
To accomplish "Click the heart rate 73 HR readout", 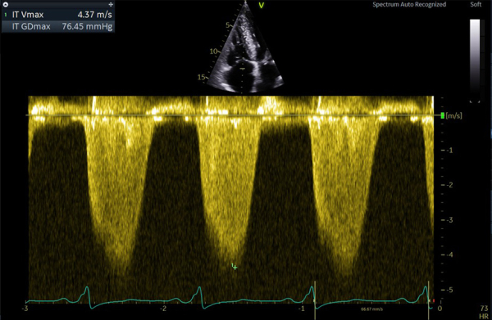I will click(484, 312).
